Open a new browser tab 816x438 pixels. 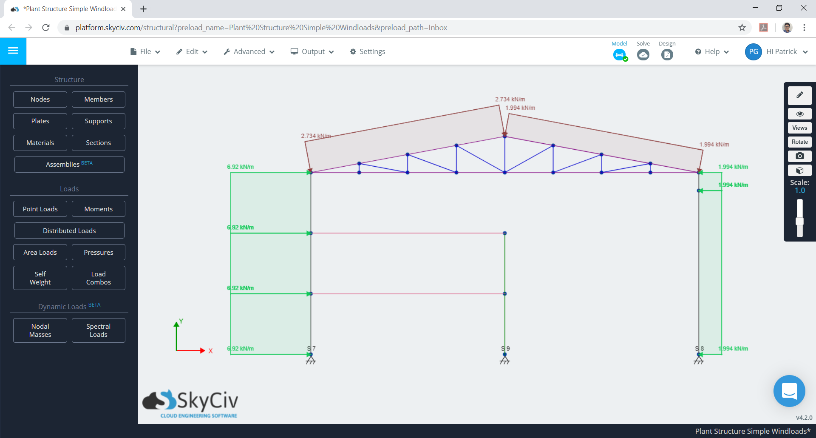tap(143, 9)
